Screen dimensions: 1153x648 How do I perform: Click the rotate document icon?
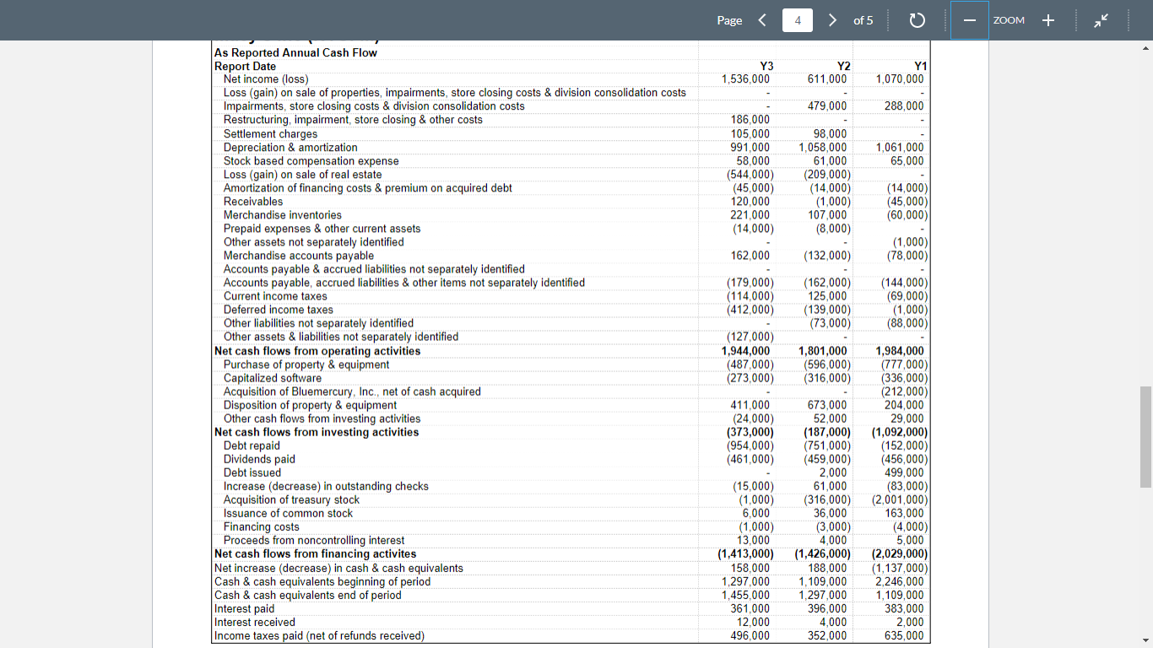pyautogui.click(x=918, y=20)
